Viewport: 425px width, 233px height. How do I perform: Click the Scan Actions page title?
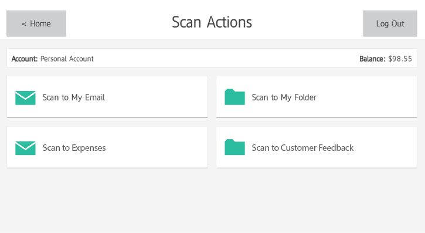pos(212,22)
